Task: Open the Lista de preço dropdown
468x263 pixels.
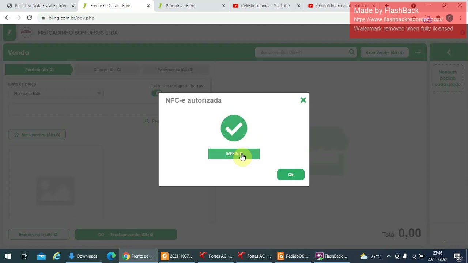Action: coord(56,94)
